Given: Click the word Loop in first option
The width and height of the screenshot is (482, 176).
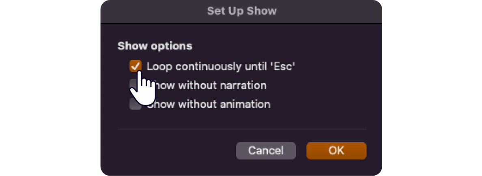Looking at the screenshot, I should coord(159,67).
